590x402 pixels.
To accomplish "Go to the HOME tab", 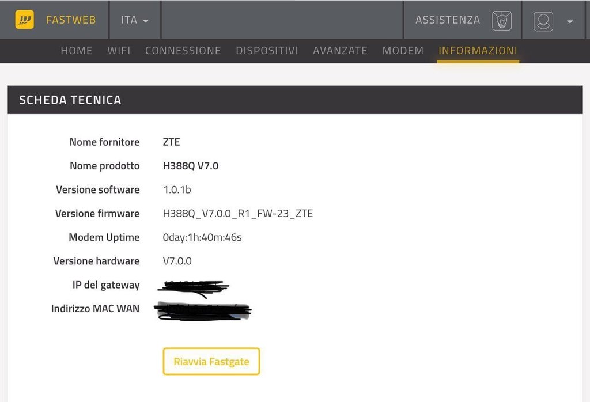I will 77,51.
